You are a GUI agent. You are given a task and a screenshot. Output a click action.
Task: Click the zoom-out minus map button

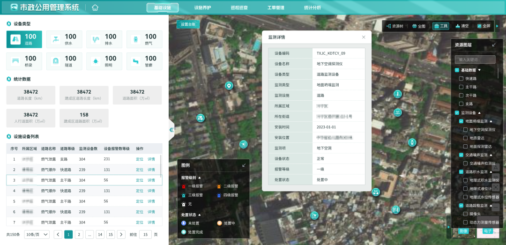point(496,207)
